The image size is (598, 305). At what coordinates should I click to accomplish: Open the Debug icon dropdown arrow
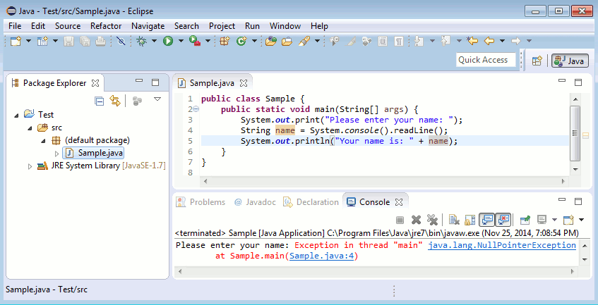pos(154,41)
